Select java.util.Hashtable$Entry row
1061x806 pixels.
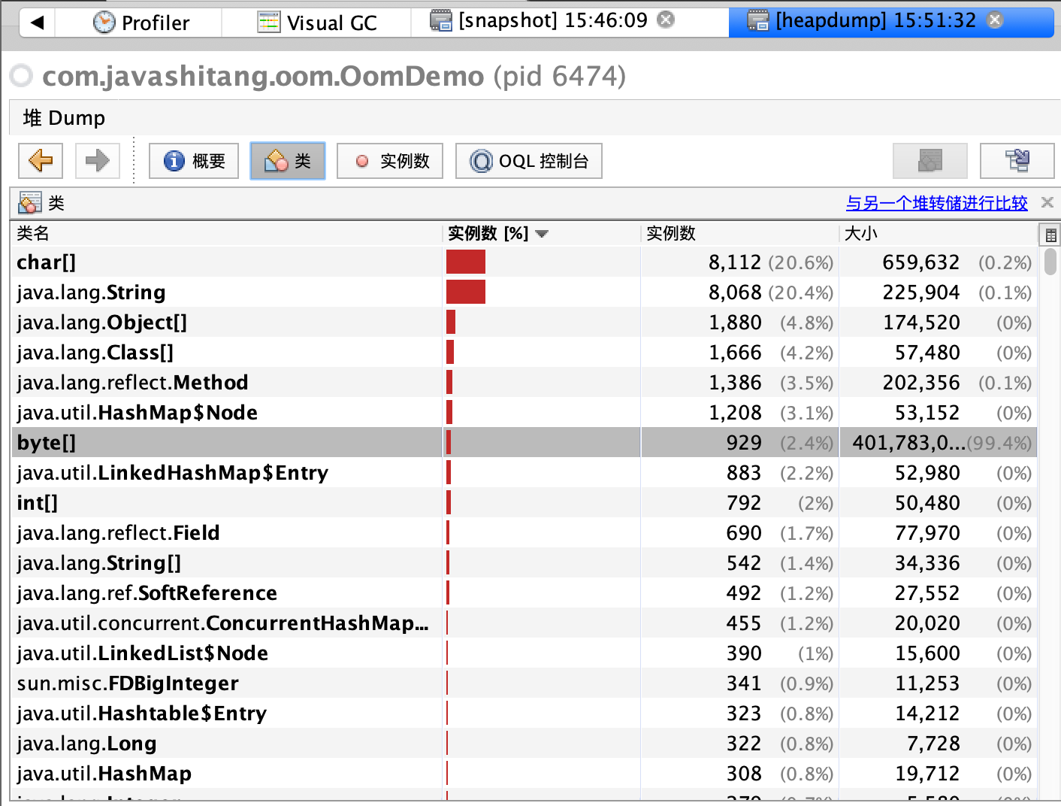pyautogui.click(x=524, y=713)
